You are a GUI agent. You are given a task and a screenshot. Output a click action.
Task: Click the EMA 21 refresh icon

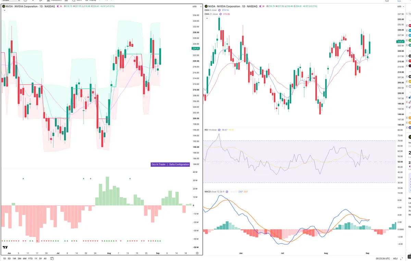click(x=220, y=14)
